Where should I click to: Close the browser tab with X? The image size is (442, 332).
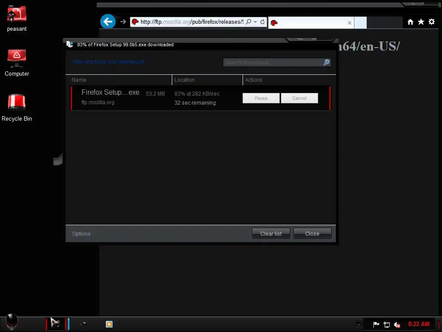click(x=349, y=23)
